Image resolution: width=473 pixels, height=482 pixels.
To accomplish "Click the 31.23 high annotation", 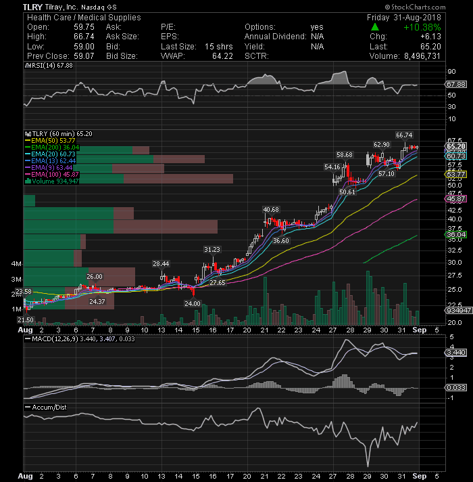I will pos(212,250).
